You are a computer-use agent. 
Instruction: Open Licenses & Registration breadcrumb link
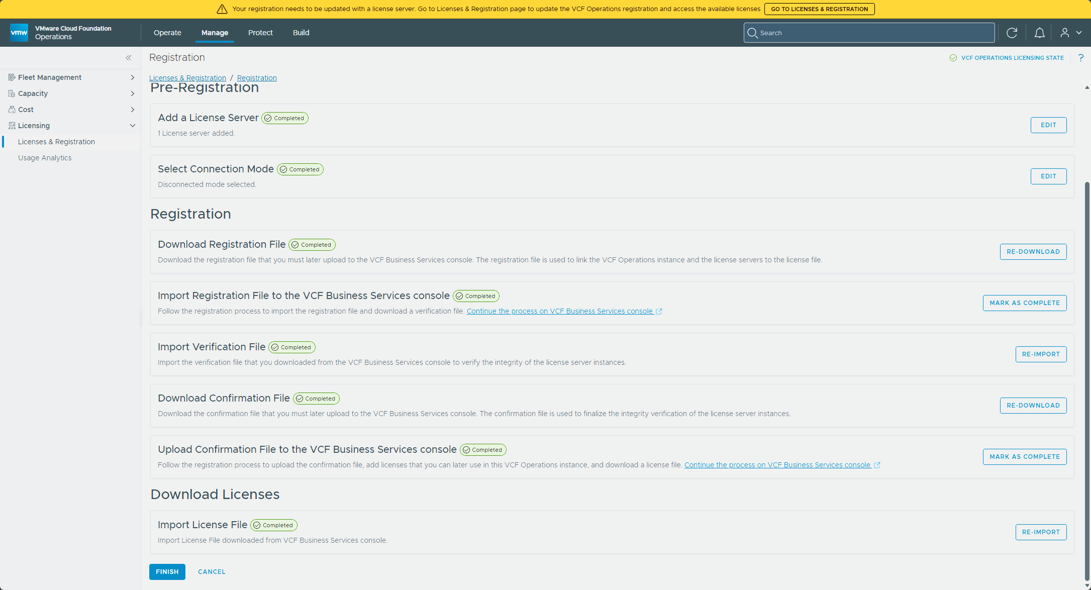pos(187,78)
